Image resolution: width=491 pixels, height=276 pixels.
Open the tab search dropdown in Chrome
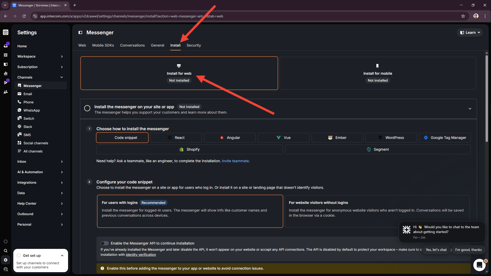(x=5, y=5)
